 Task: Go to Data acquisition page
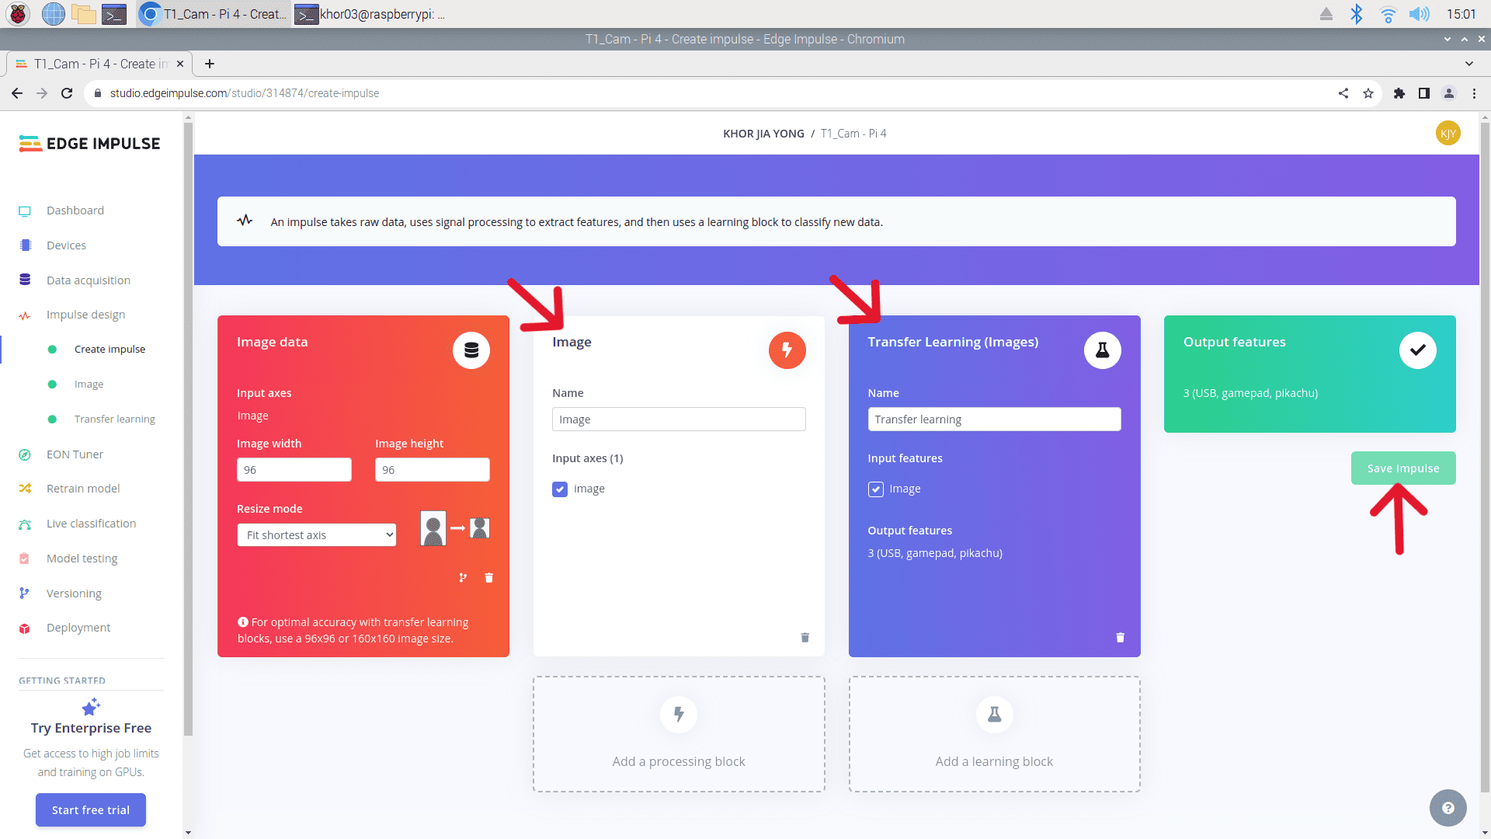pyautogui.click(x=88, y=280)
